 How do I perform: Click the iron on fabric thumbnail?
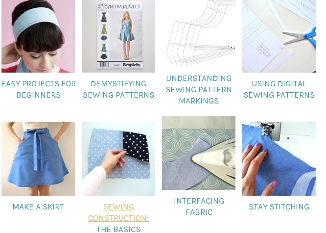199,153
